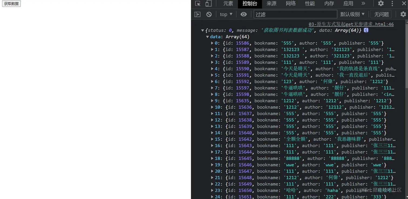Expand array item 14 with id 15640

pyautogui.click(x=212, y=133)
